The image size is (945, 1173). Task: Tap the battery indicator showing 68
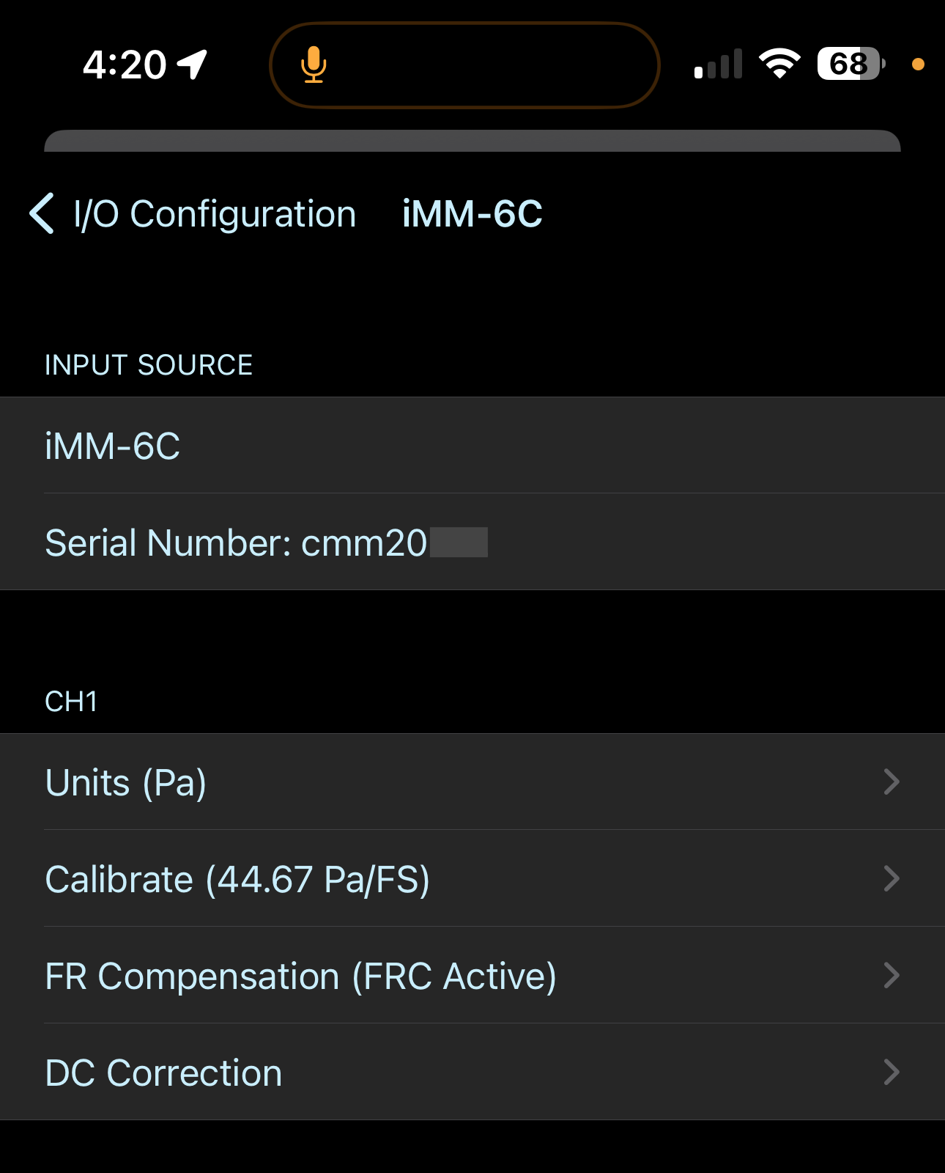click(850, 65)
